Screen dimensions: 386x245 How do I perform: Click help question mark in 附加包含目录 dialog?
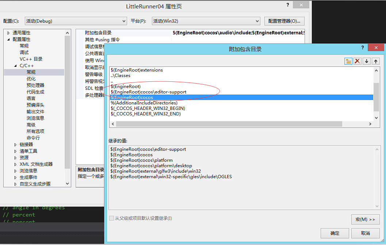tap(362, 47)
